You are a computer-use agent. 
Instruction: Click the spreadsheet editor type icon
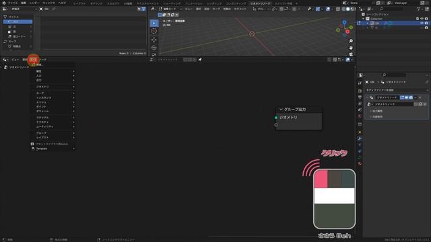click(5, 9)
